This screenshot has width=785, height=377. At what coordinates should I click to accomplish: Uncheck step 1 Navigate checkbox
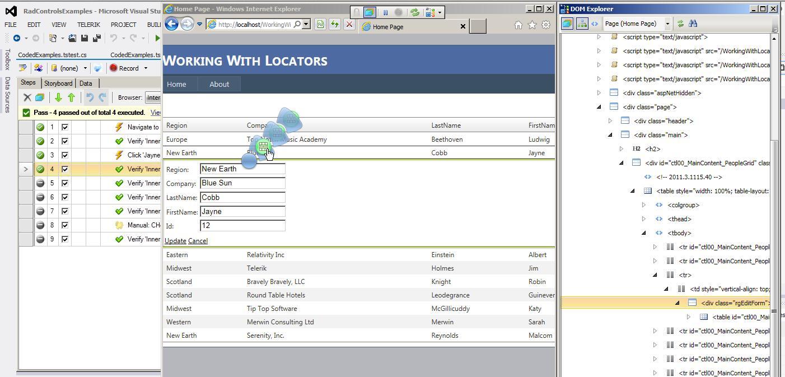65,127
